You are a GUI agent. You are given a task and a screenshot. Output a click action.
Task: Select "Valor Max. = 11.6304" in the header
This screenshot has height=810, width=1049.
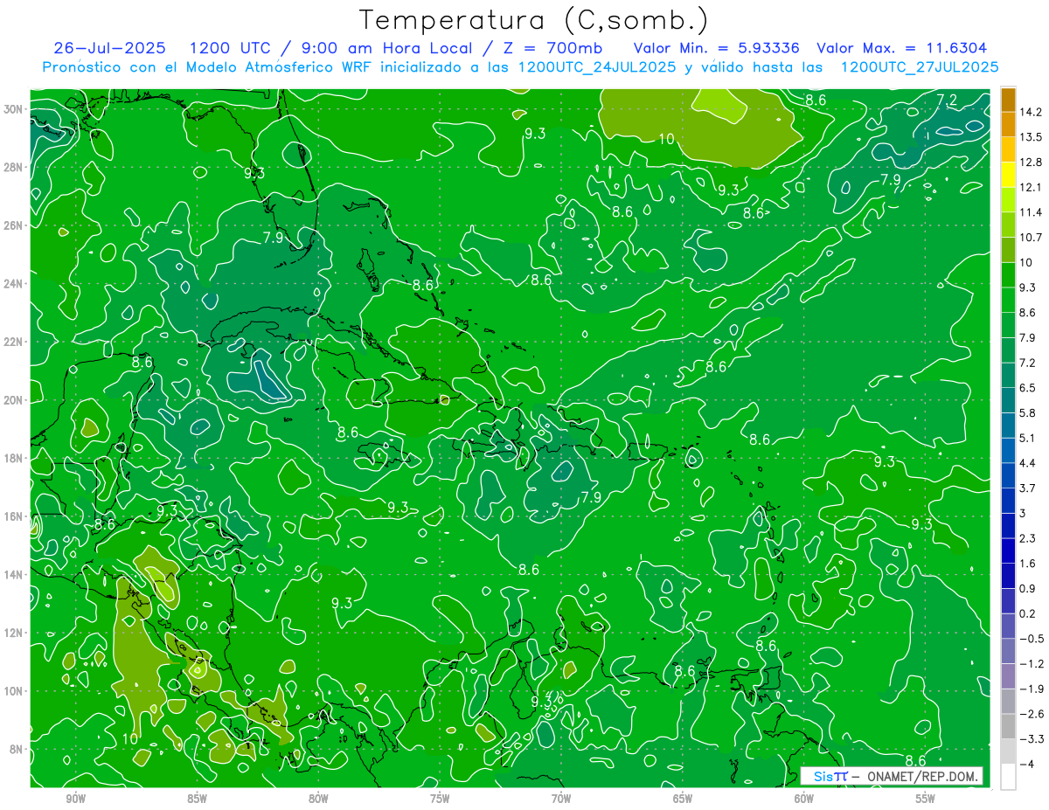(901, 47)
